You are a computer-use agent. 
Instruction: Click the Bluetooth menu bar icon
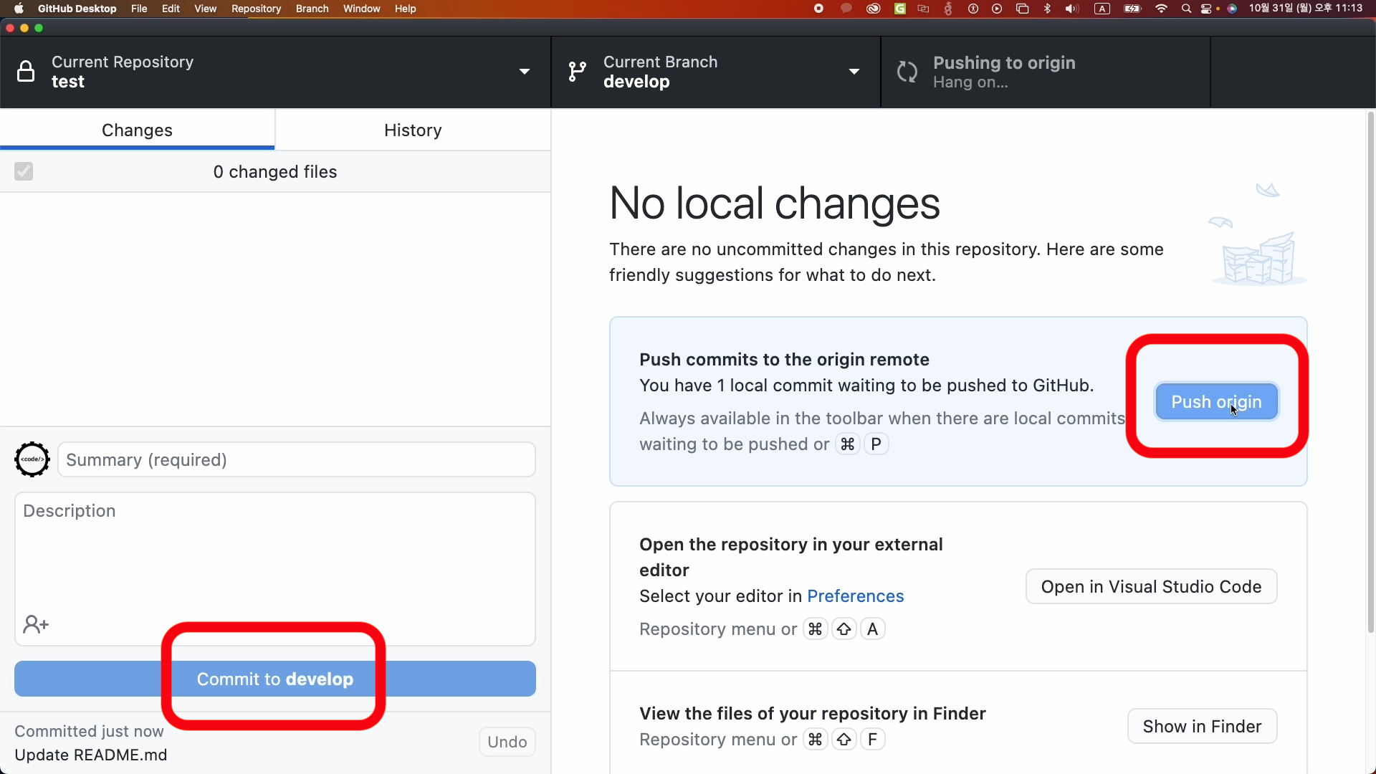tap(1047, 9)
